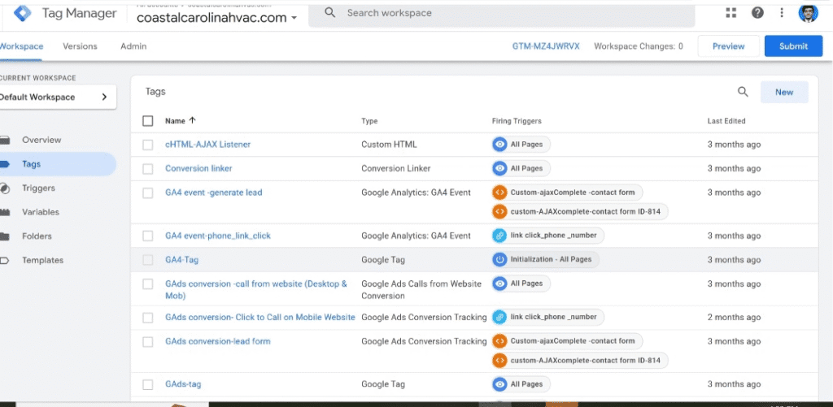Click the All Pages icon on GAds call from website row
Viewport: 833px width, 407px height.
click(499, 284)
